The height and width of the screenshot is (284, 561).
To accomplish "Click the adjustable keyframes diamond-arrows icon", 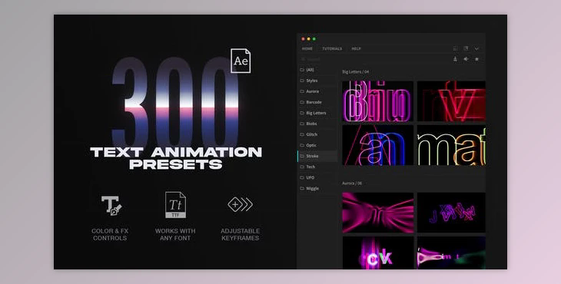I will coord(241,205).
